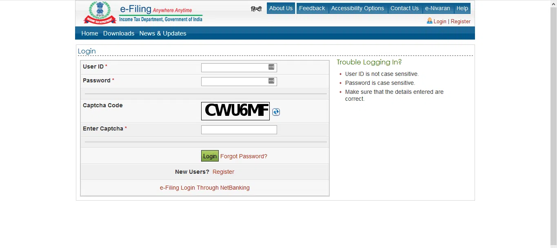Submit the form with the green Login button
Viewport: 557px width, 248px height.
(x=210, y=156)
